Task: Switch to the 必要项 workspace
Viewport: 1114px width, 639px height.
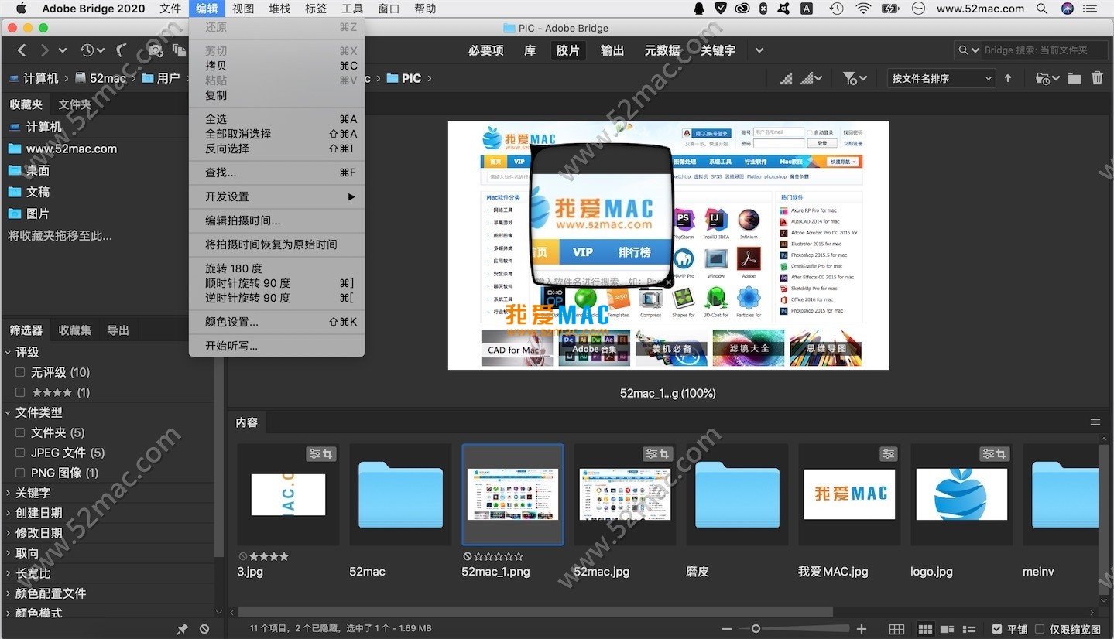Action: pyautogui.click(x=486, y=50)
